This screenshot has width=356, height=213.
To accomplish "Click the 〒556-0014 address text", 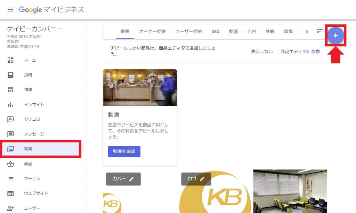I will tap(24, 36).
